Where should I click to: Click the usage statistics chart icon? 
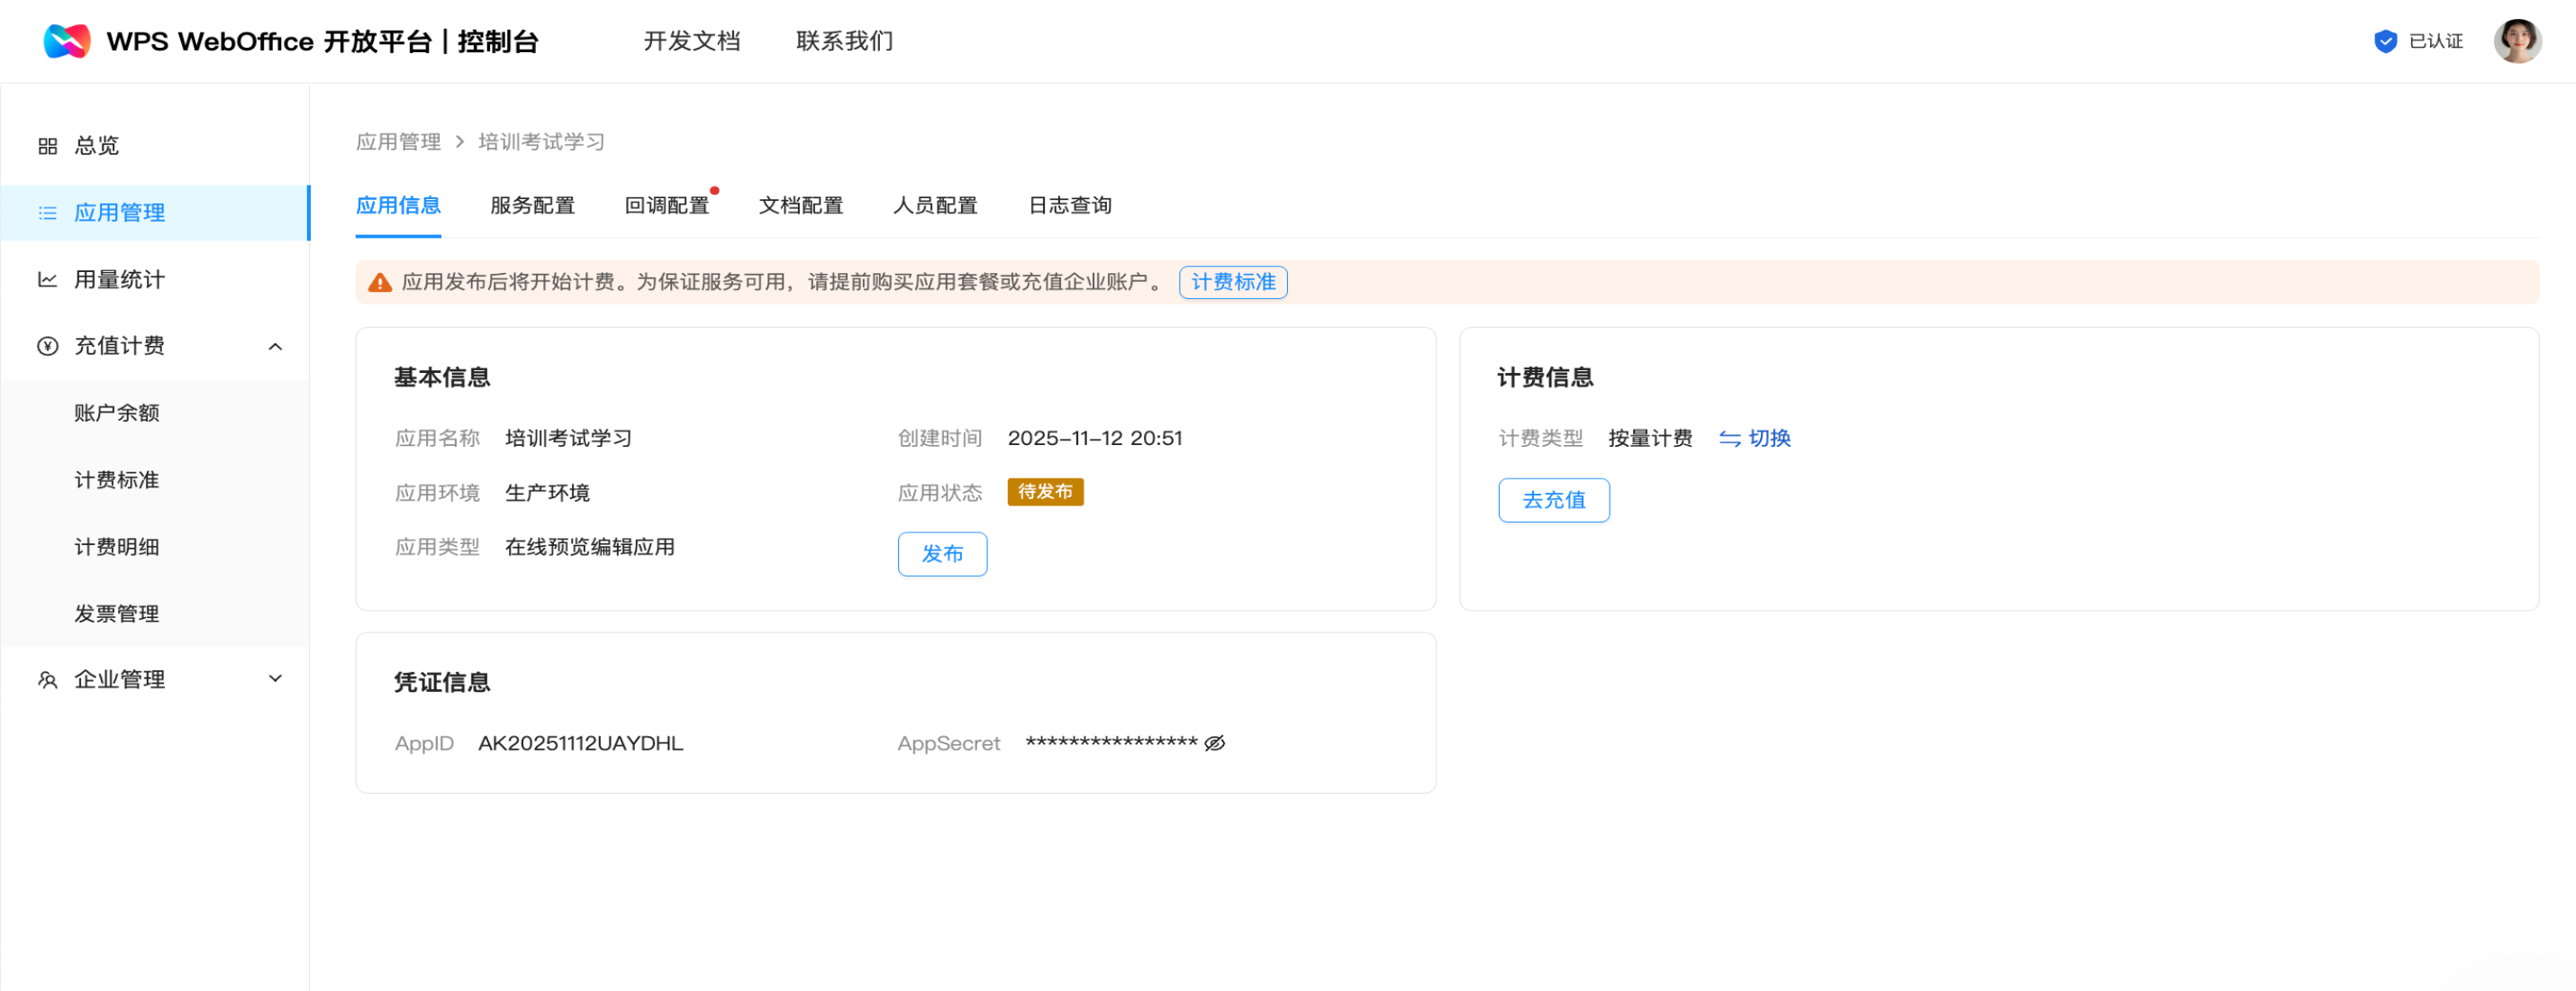point(47,280)
